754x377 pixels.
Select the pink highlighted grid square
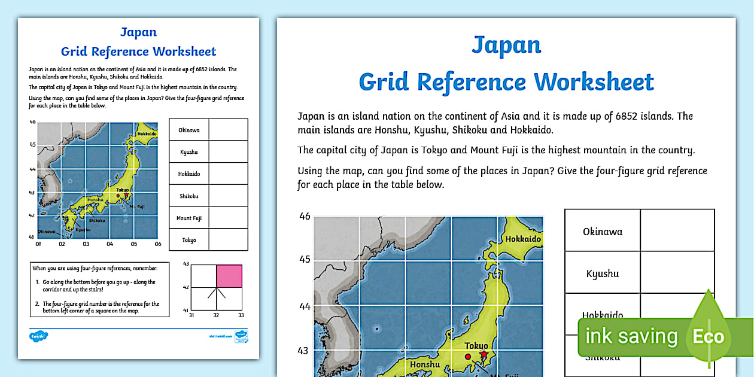pos(229,275)
